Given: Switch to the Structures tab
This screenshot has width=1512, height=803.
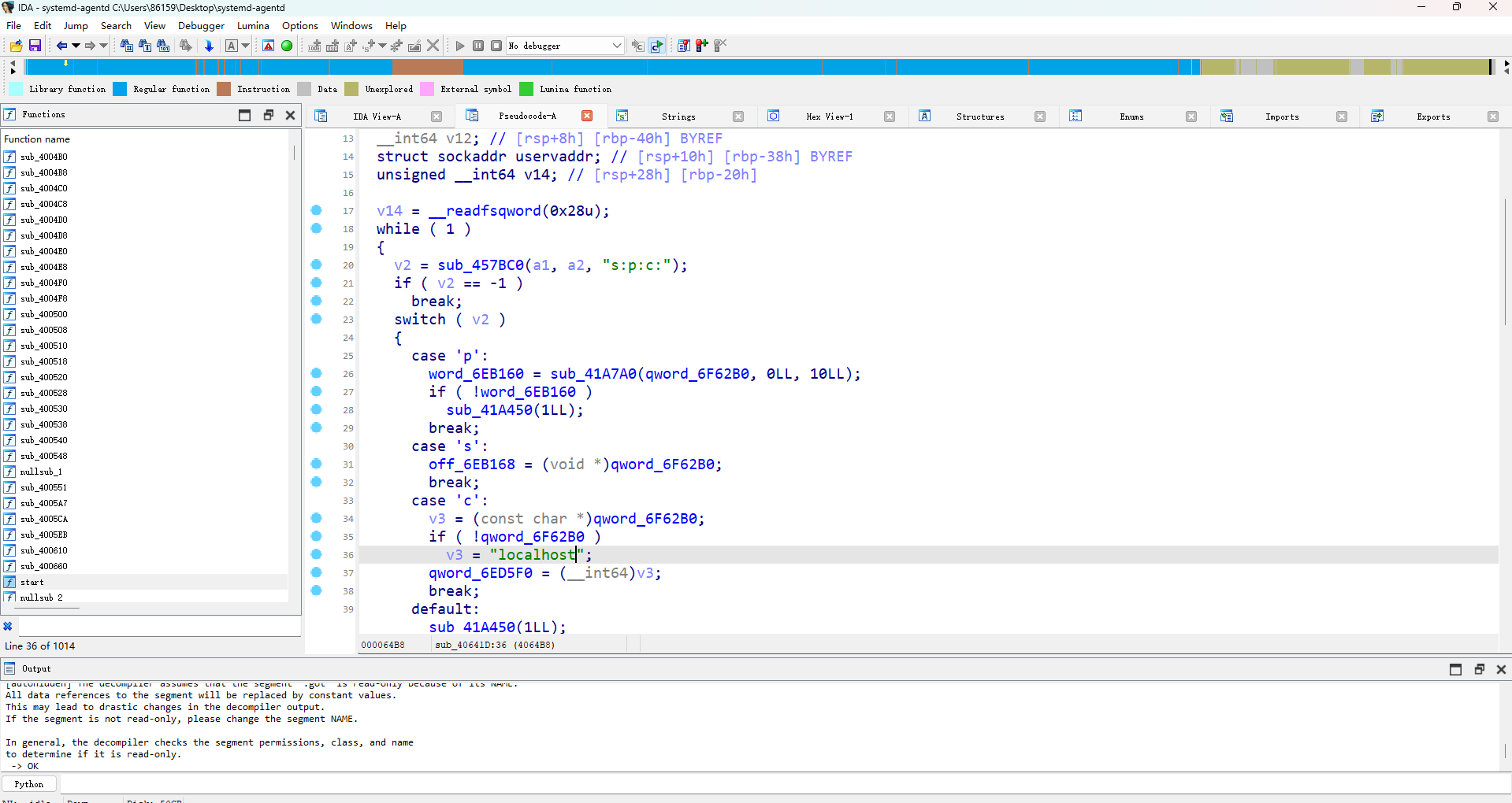Looking at the screenshot, I should (x=980, y=117).
